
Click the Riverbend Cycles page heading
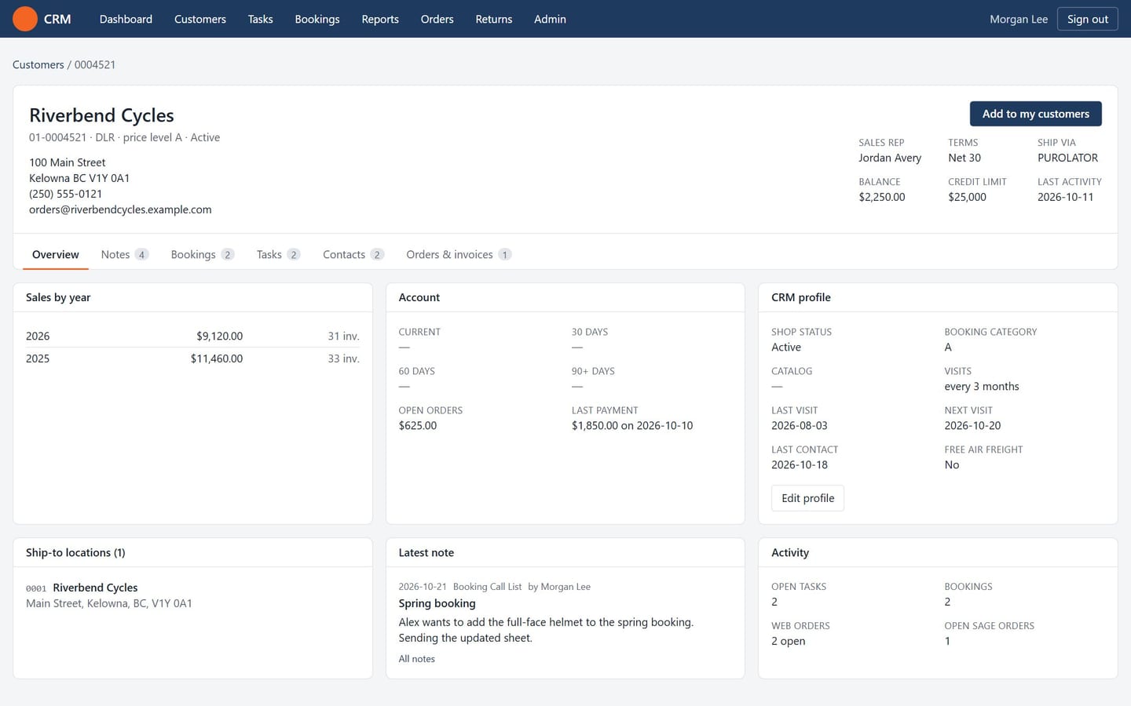pyautogui.click(x=101, y=115)
